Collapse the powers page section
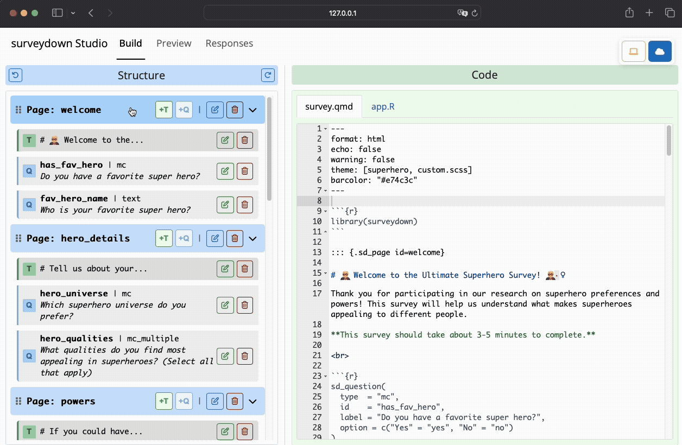The width and height of the screenshot is (682, 445). click(x=252, y=401)
